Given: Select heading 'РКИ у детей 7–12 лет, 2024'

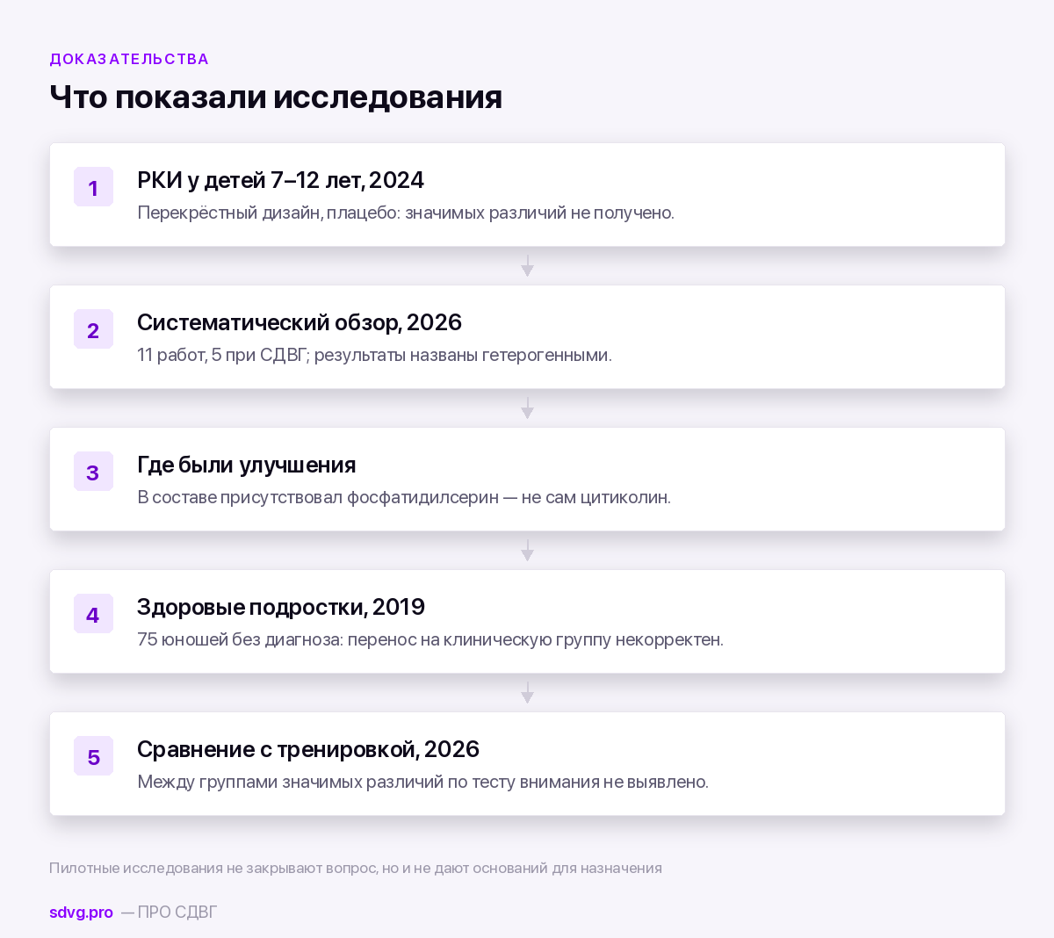Looking at the screenshot, I should 280,180.
